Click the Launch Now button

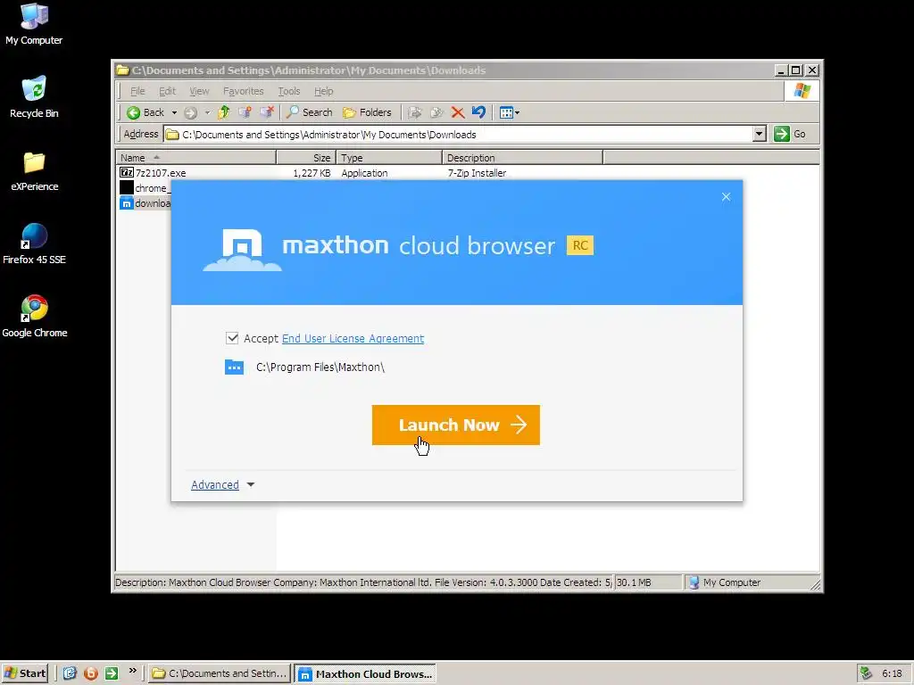(456, 425)
